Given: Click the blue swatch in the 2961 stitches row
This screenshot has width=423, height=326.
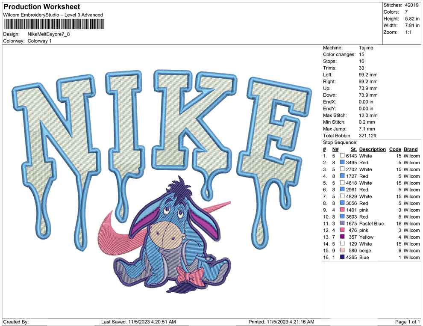Looking at the screenshot, I should pos(342,190).
